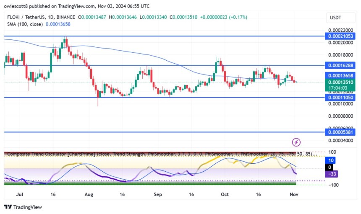Select the Sep marker on time axis
Viewport: 361px width, 214px height.
point(157,195)
